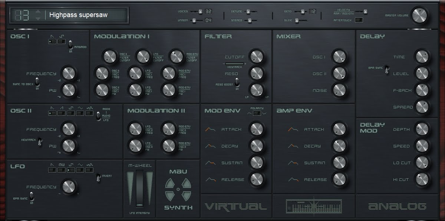Click the Filter Cutoff knob
The width and height of the screenshot is (445, 221).
[x=257, y=57]
